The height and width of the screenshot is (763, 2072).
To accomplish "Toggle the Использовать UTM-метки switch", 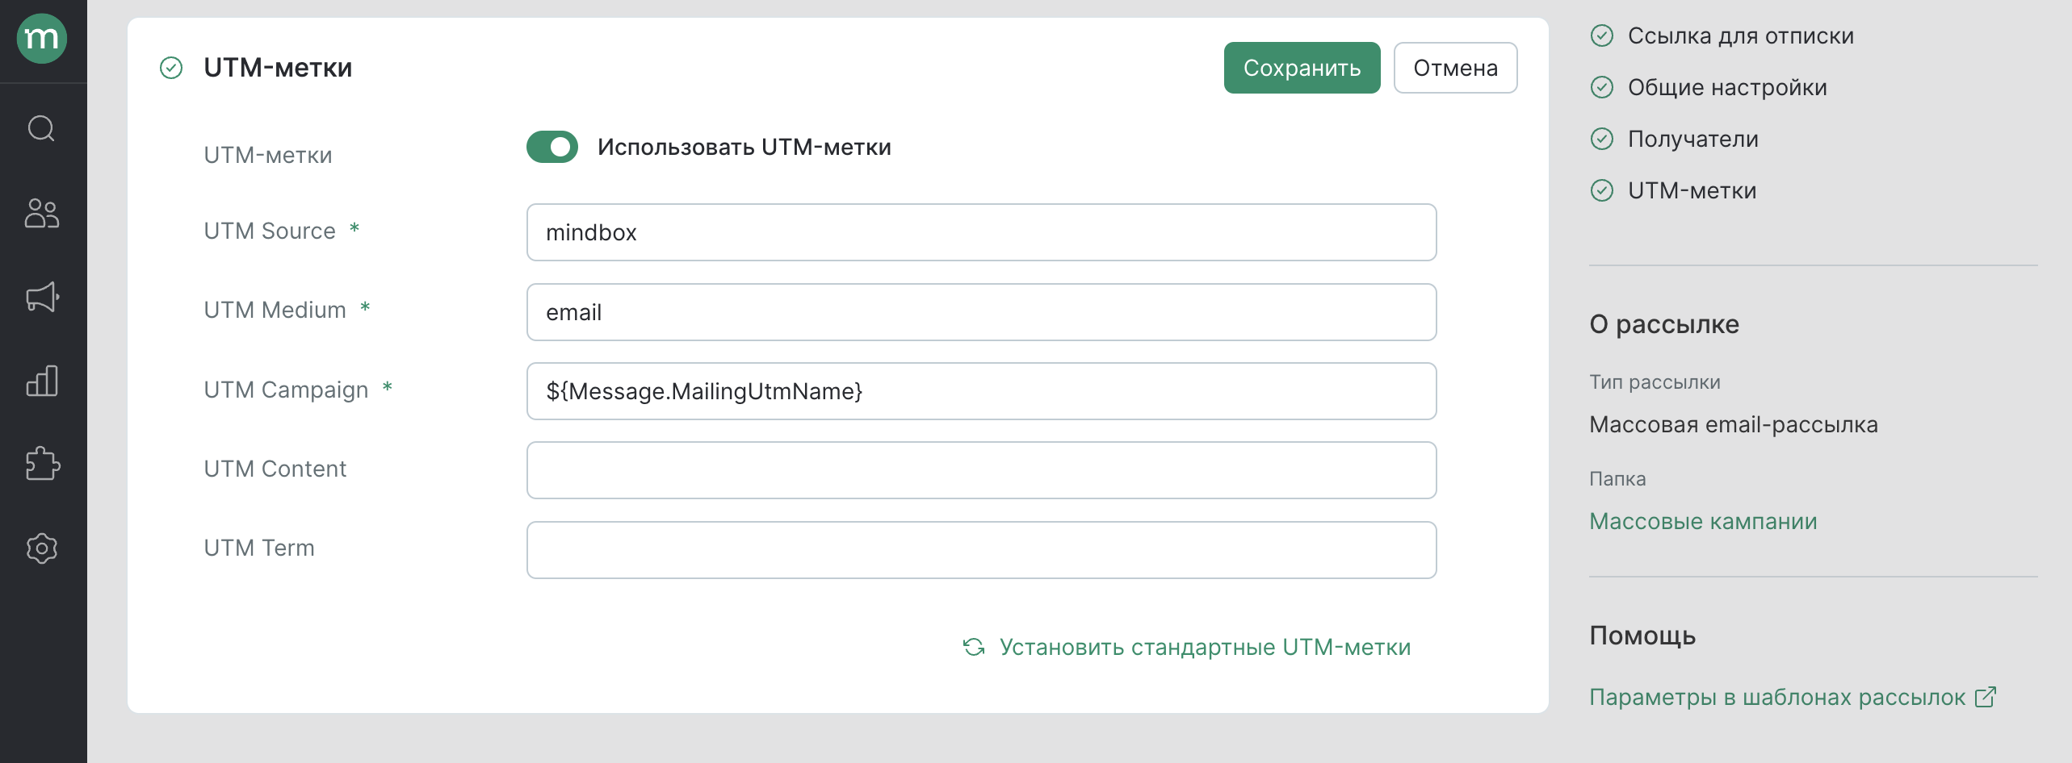I will pos(552,147).
